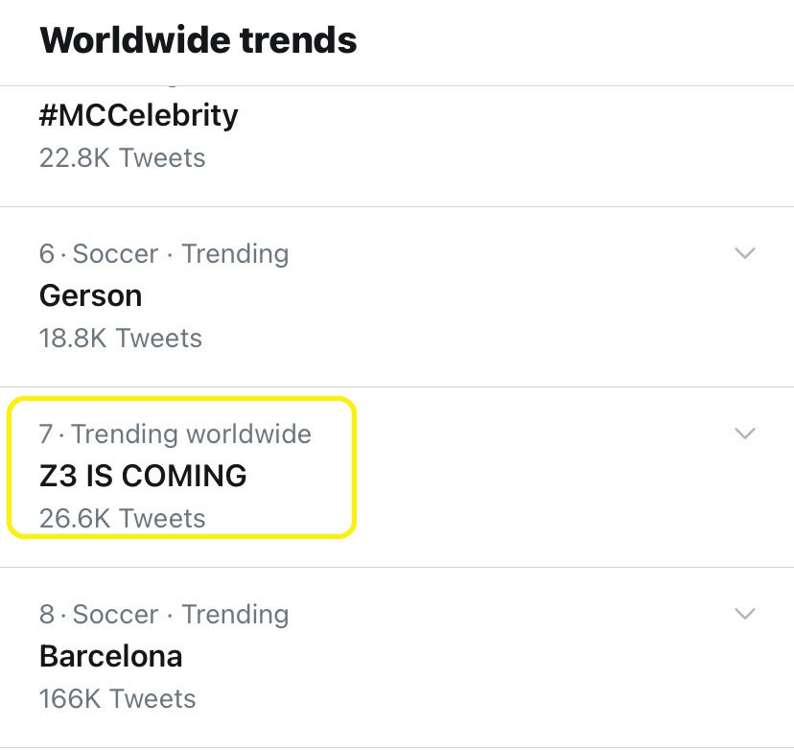Click the Soccer category label above Gerson
Image resolution: width=794 pixels, height=750 pixels.
115,254
